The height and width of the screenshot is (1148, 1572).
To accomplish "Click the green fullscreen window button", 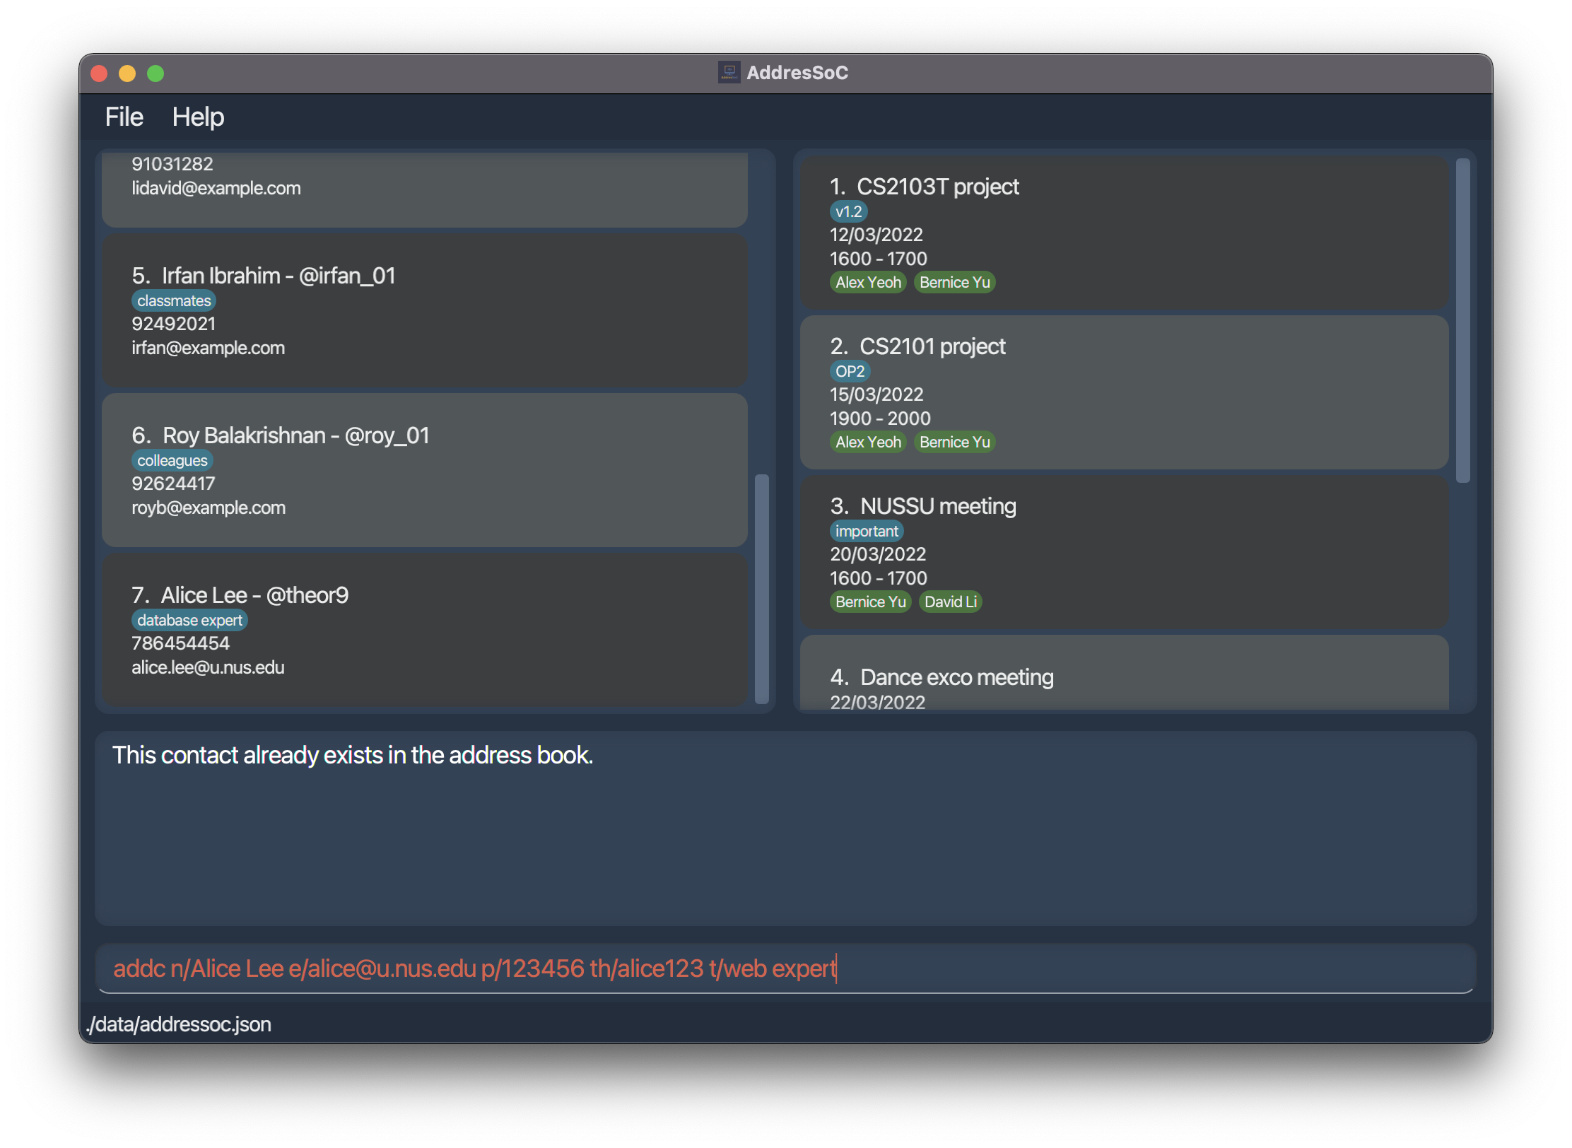I will (x=156, y=74).
